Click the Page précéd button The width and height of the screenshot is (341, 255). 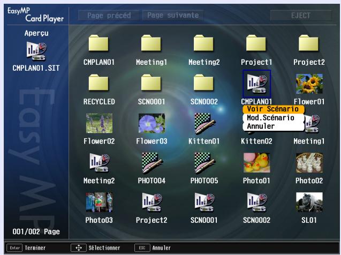[x=109, y=15]
